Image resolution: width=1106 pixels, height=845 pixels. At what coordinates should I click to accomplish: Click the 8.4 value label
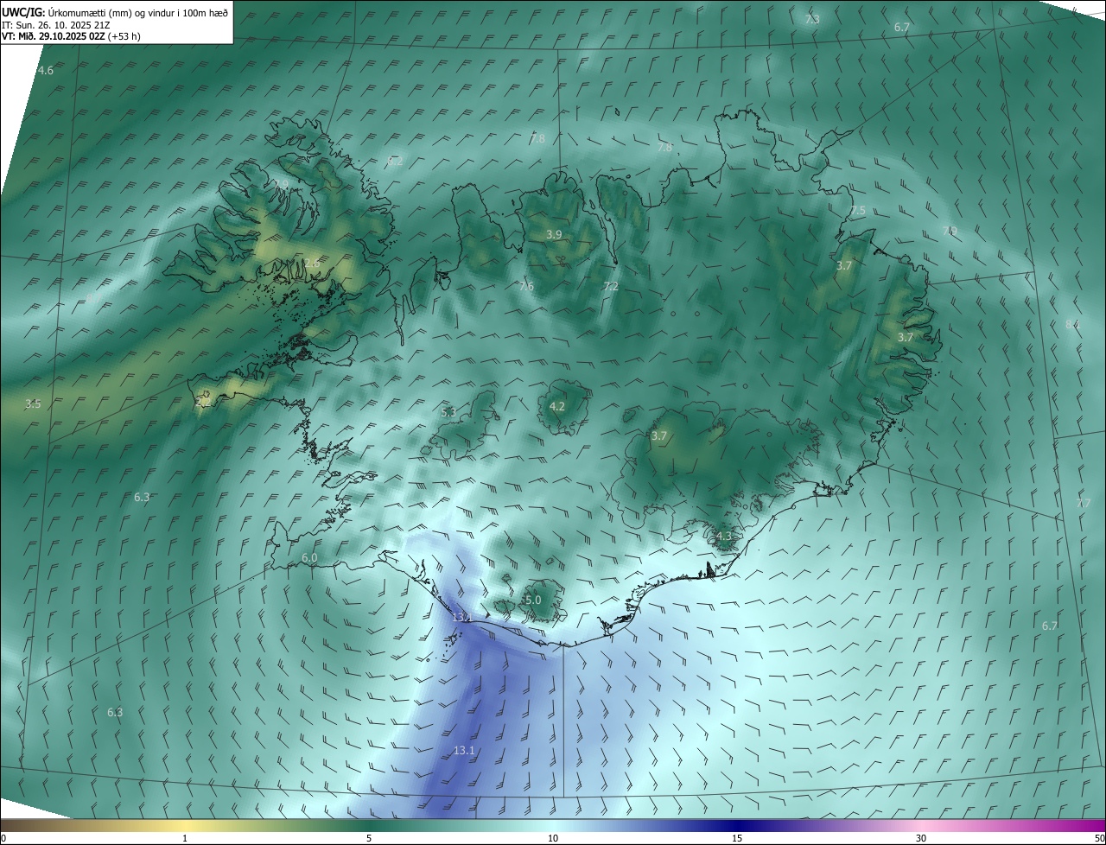[x=1072, y=324]
